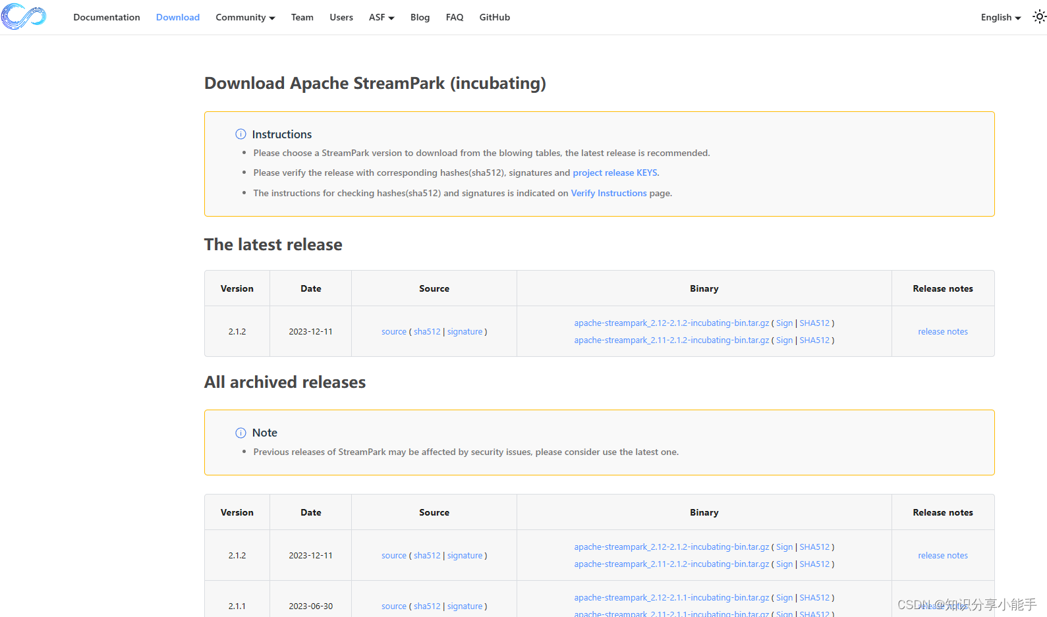Click sha512 link in latest release source
The image size is (1047, 617).
427,332
